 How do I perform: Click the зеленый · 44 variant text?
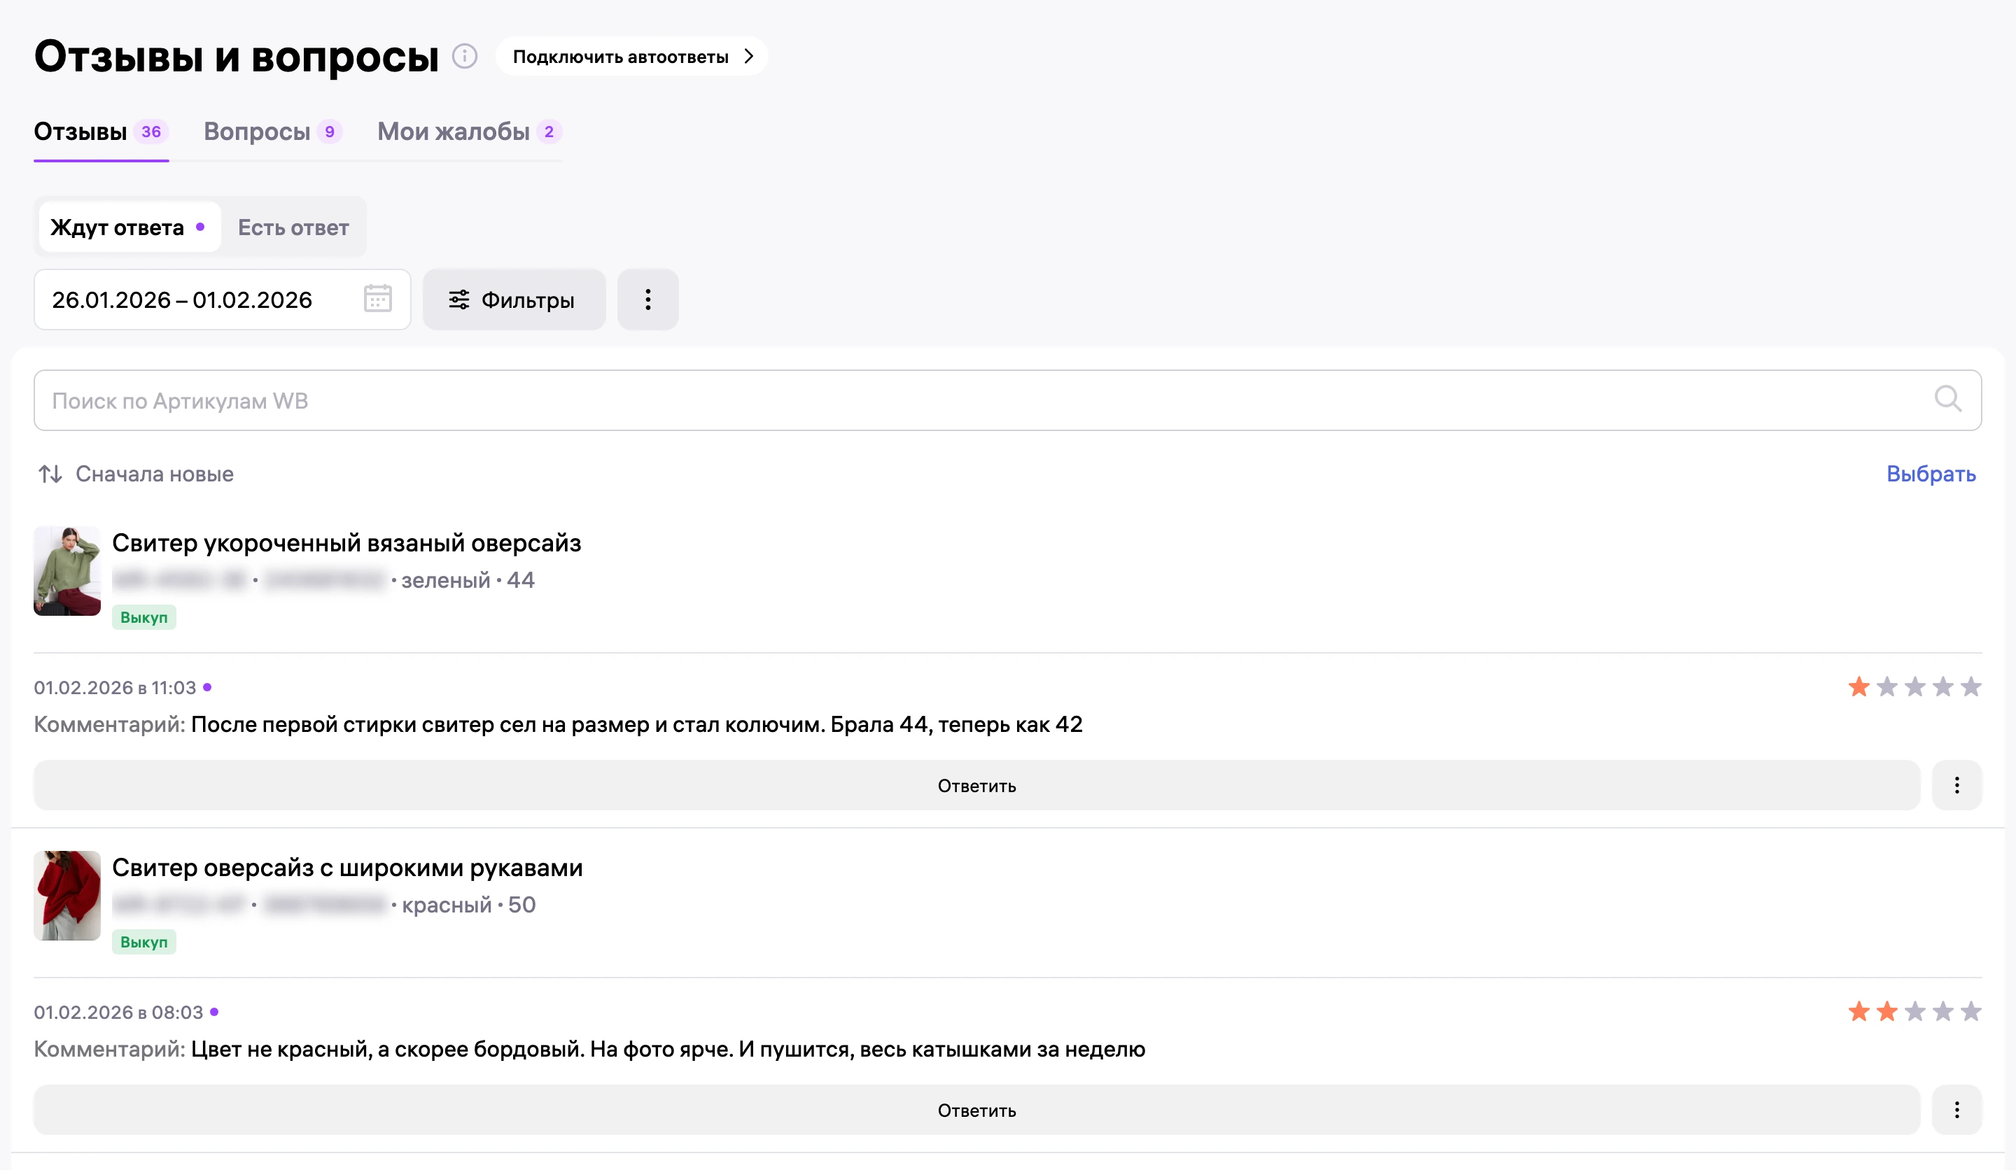tap(468, 580)
